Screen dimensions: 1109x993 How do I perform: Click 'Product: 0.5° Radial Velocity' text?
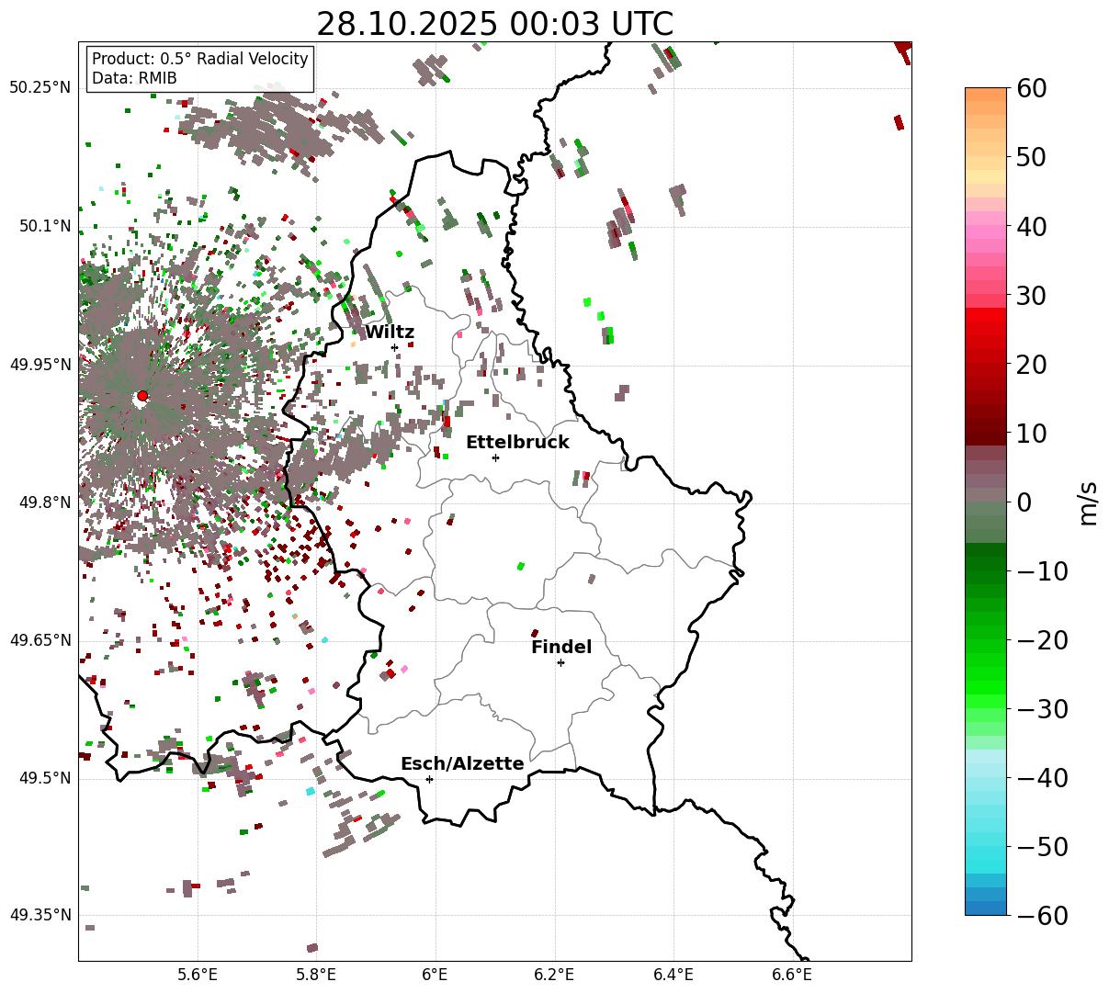point(200,59)
